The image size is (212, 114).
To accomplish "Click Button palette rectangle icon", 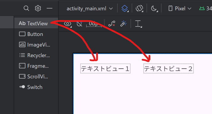I will [22, 34].
